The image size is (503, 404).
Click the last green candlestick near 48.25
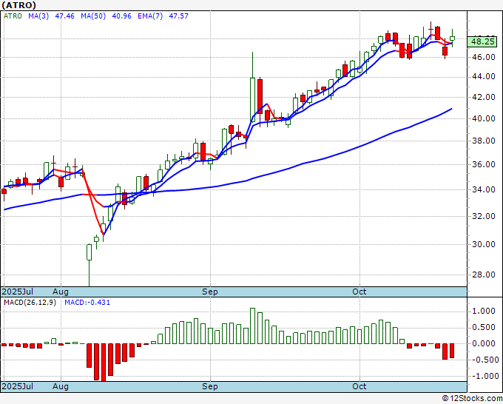[452, 38]
